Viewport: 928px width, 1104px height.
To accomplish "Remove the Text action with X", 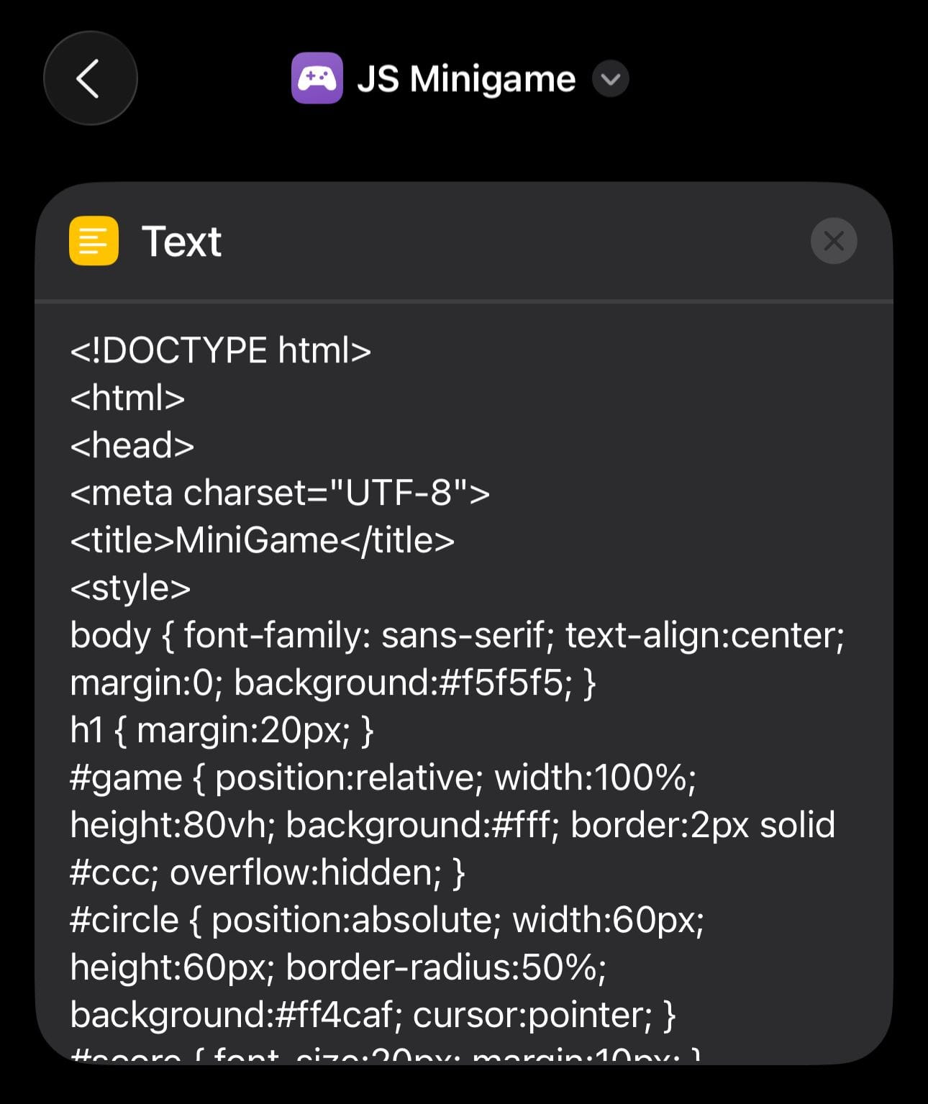I will click(833, 241).
